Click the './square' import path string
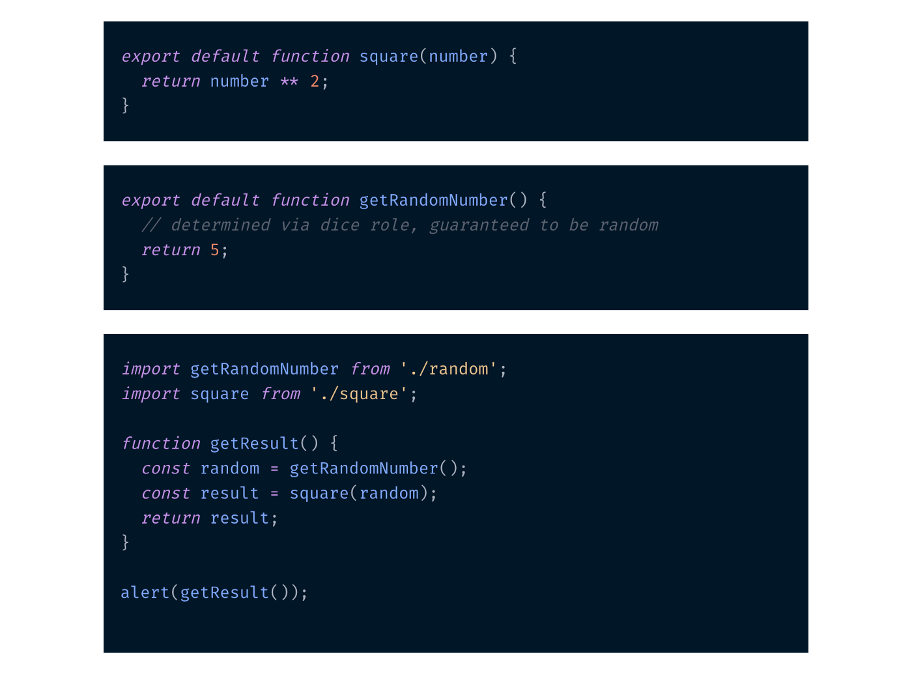912x674 pixels. tap(360, 394)
